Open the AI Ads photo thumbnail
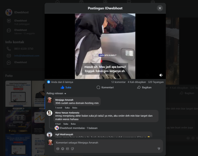This screenshot has height=156, width=198. 38,145
